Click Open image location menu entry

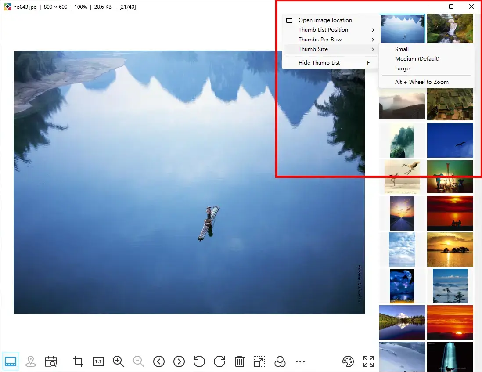(x=325, y=20)
